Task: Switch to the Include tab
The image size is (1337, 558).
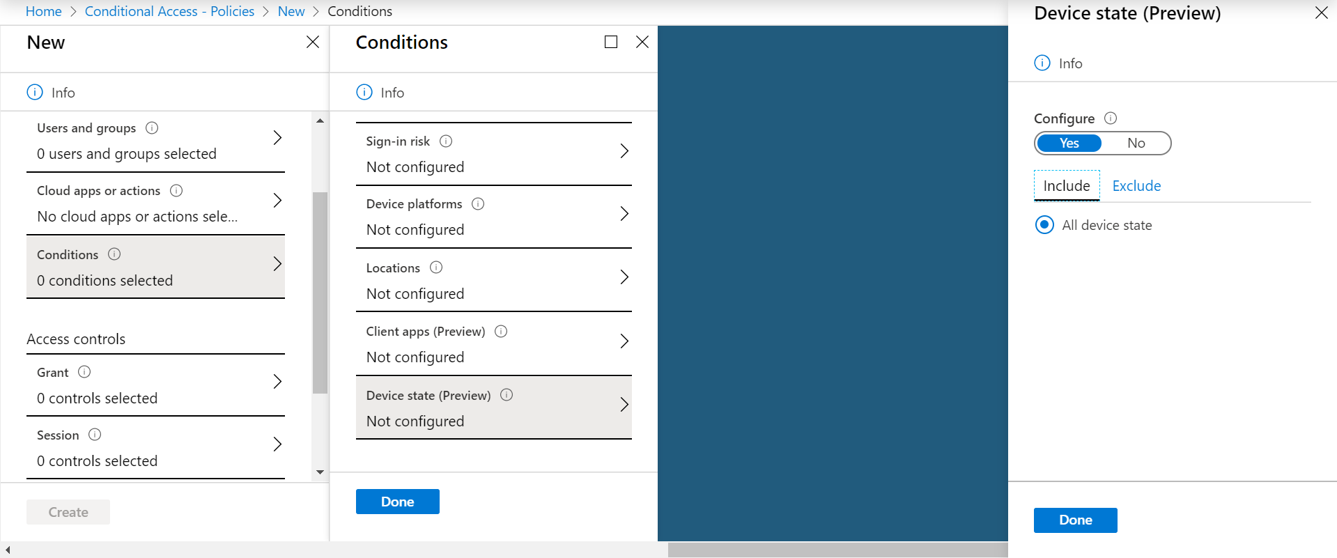Action: point(1067,186)
